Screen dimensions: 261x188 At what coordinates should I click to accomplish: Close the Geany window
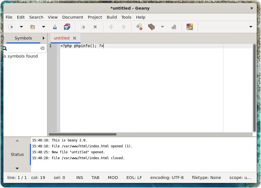point(251,8)
